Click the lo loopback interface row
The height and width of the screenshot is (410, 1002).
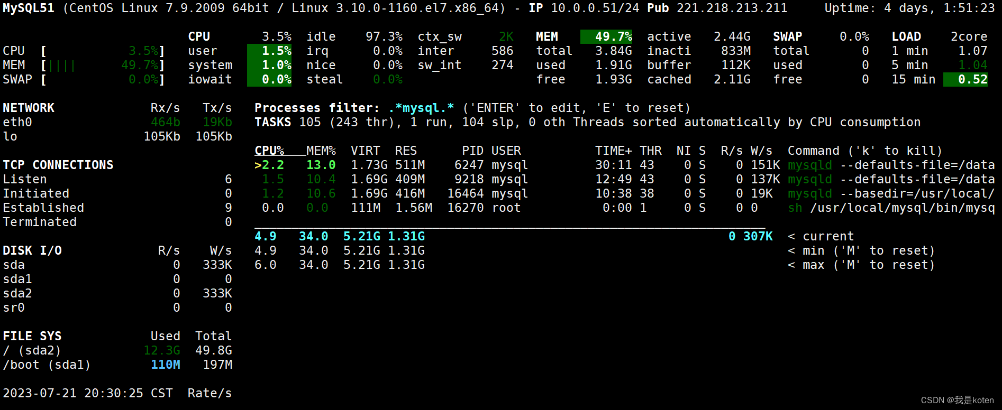(x=117, y=137)
